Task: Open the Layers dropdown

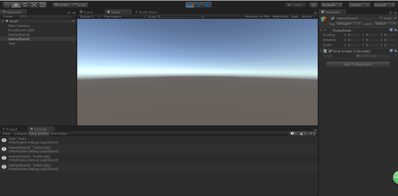Action: click(x=359, y=5)
